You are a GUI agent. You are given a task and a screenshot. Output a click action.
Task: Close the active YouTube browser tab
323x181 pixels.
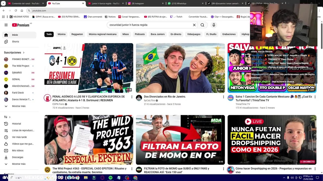(x=83, y=4)
